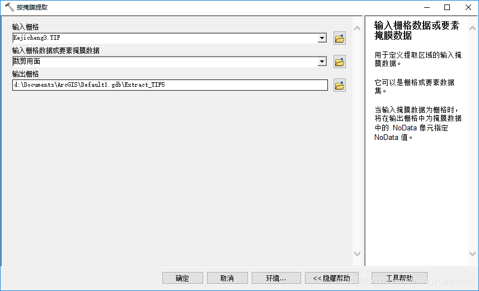Image resolution: width=479 pixels, height=291 pixels.
Task: Click the help text 用于定义提取区域的输入掩膜数据
Action: point(418,59)
